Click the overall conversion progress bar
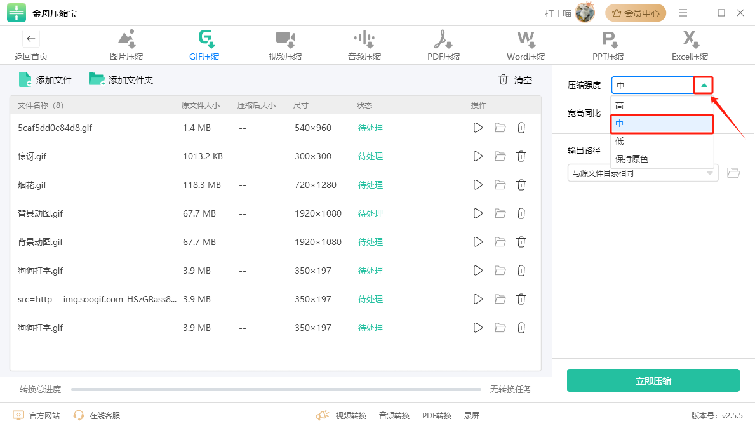Screen dimensions: 755x428 (276, 389)
